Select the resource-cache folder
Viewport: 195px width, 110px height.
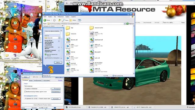point(91,28)
